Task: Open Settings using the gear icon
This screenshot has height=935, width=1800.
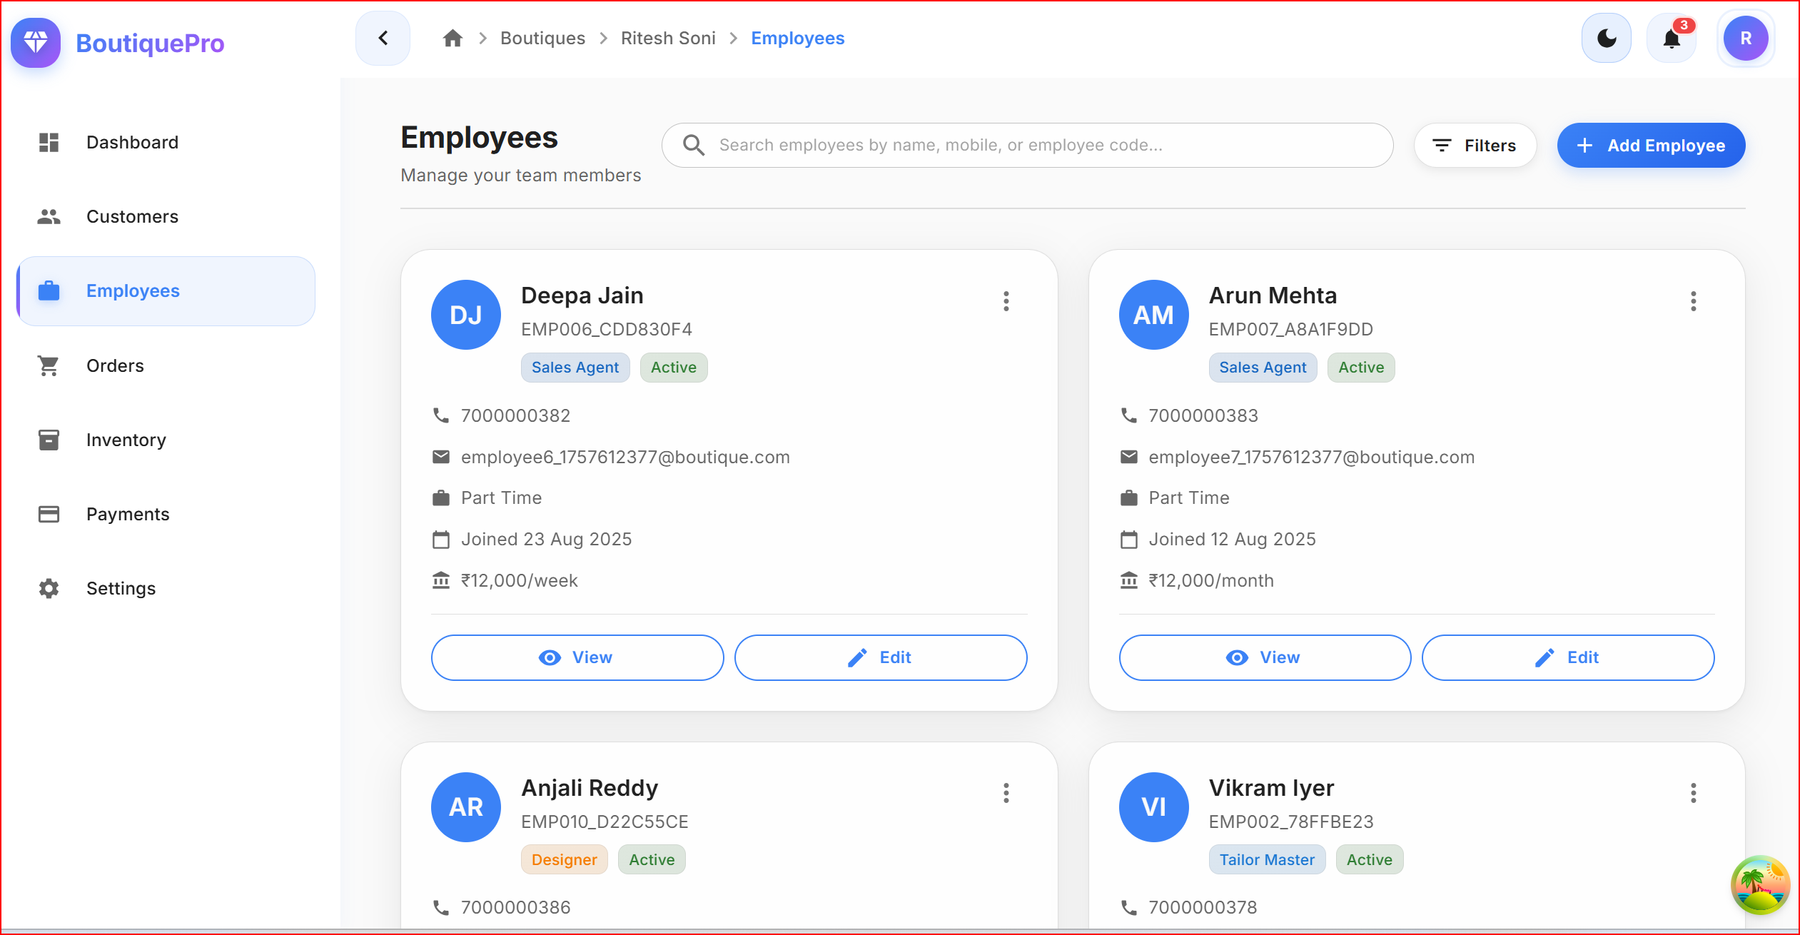Action: point(48,588)
